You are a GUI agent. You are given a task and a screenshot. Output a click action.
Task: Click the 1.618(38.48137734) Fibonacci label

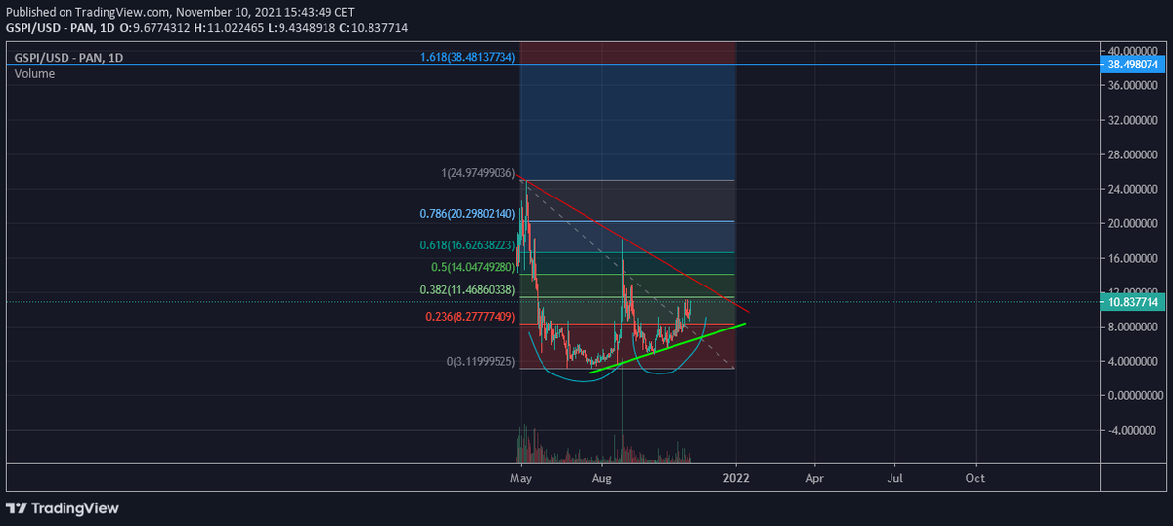pyautogui.click(x=468, y=58)
